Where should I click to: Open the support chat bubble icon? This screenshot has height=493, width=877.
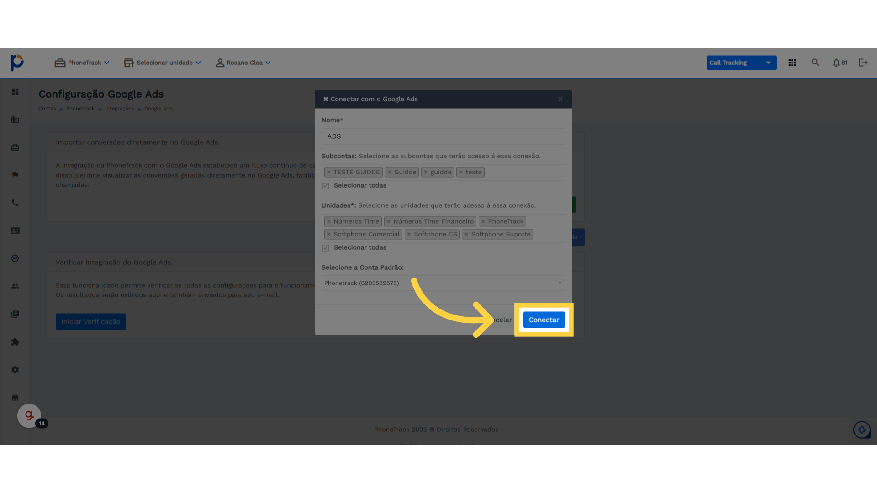(862, 430)
